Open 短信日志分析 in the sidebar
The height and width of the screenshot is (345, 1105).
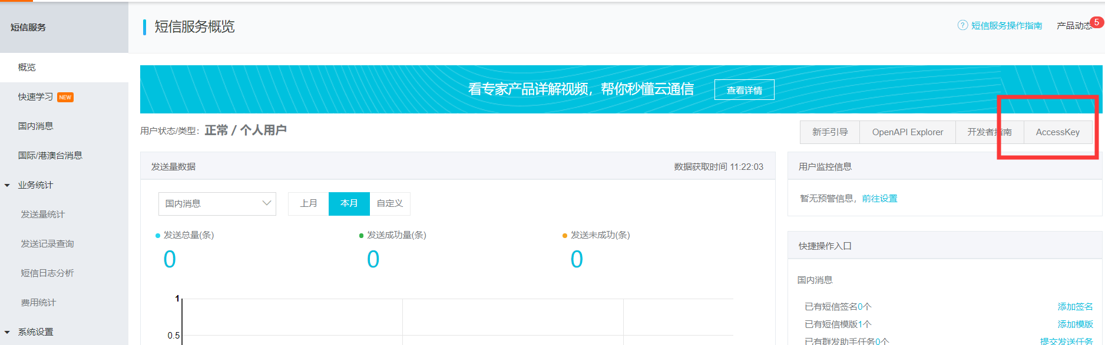[x=47, y=273]
